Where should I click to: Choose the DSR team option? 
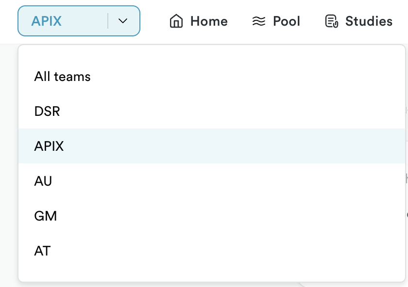tap(212, 111)
